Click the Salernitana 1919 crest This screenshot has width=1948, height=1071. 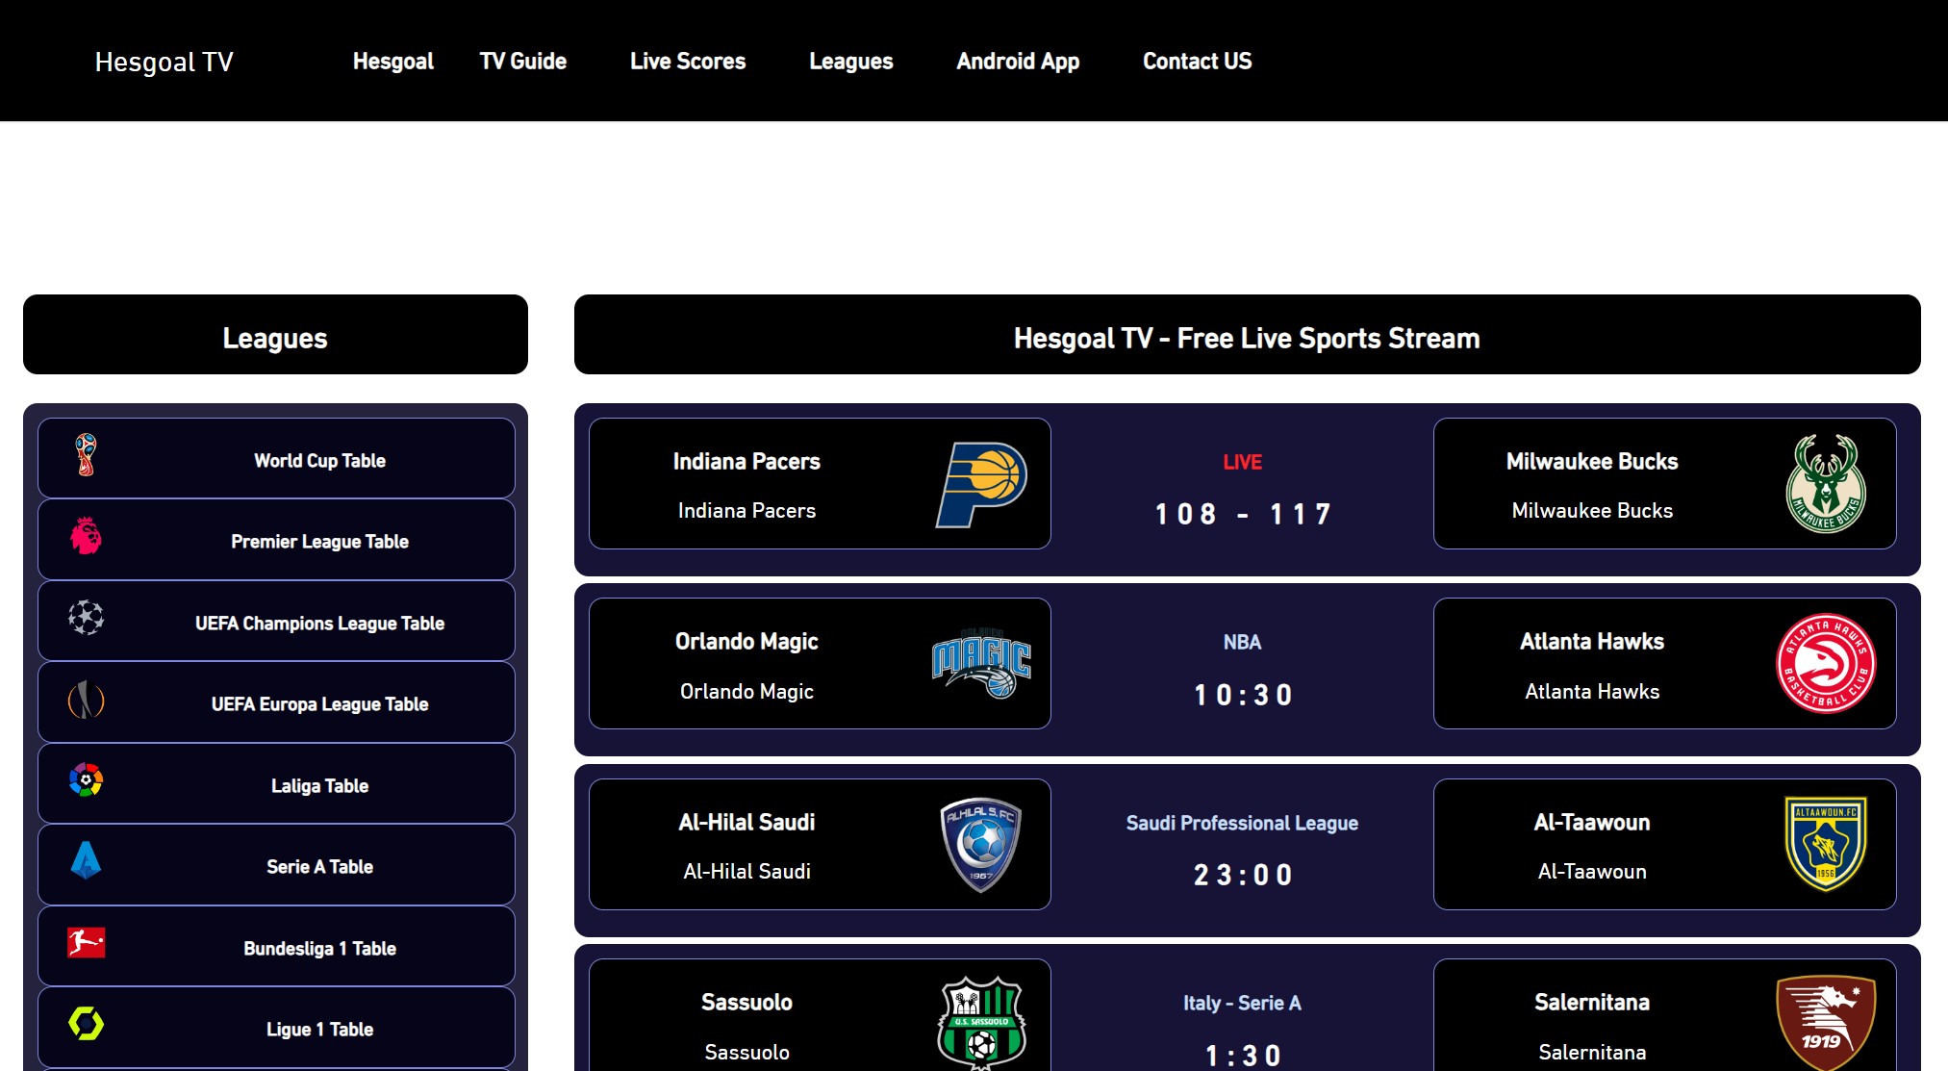(x=1826, y=1023)
